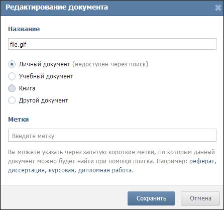The width and height of the screenshot is (224, 210).
Task: Click the (недоступен через поиск) hint text
Action: [x=110, y=64]
